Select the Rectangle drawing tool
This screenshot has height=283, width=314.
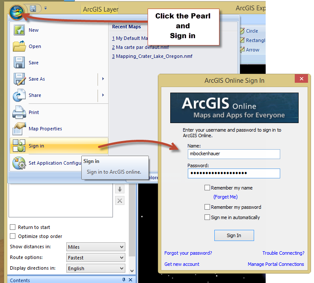pyautogui.click(x=252, y=40)
